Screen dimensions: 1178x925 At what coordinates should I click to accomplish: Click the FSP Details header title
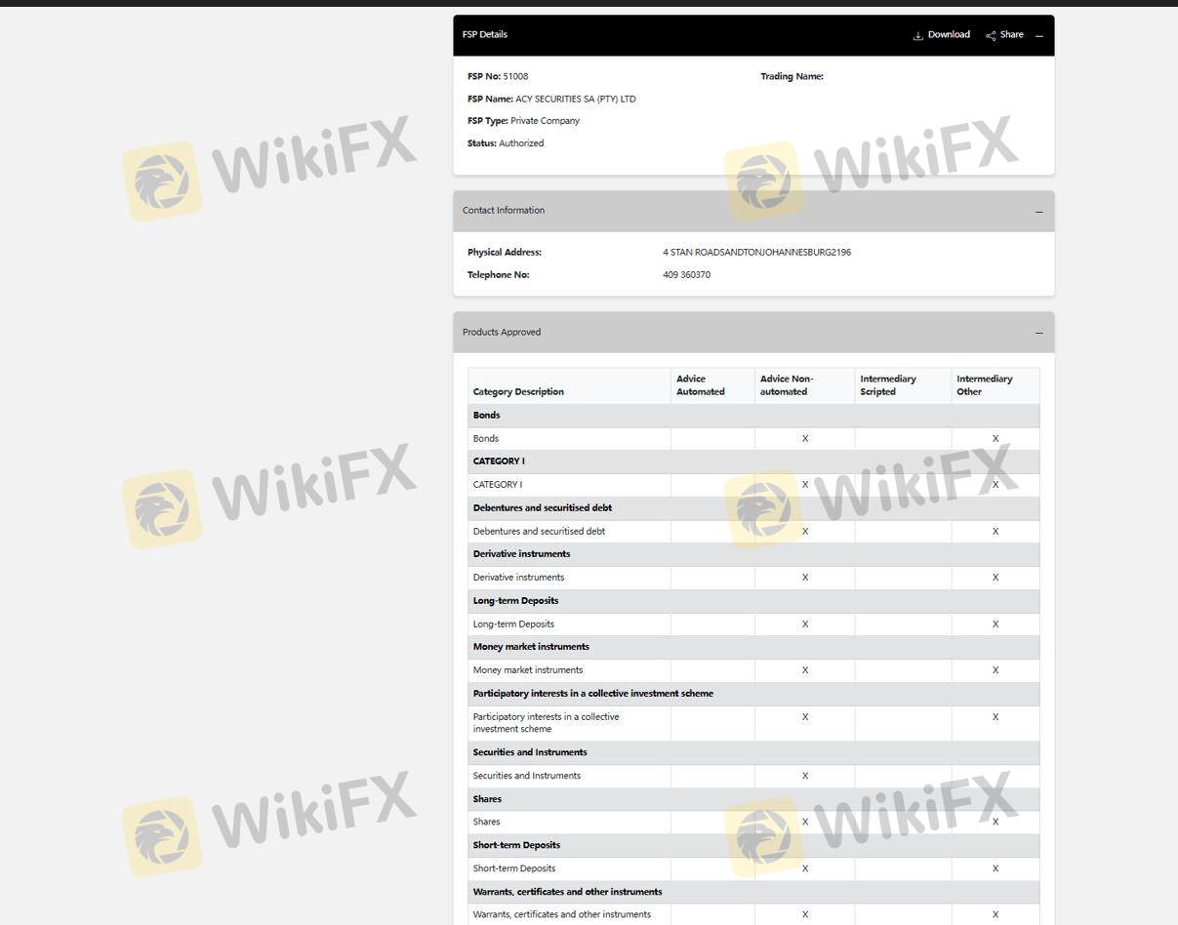pyautogui.click(x=485, y=34)
